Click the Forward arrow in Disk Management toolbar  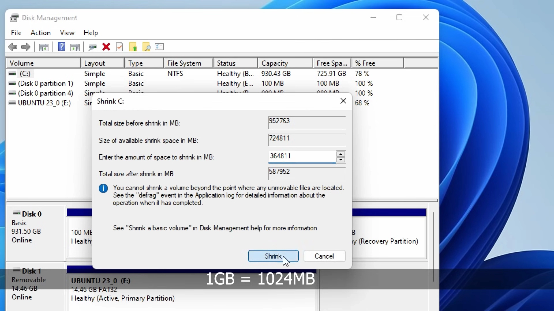[x=26, y=47]
